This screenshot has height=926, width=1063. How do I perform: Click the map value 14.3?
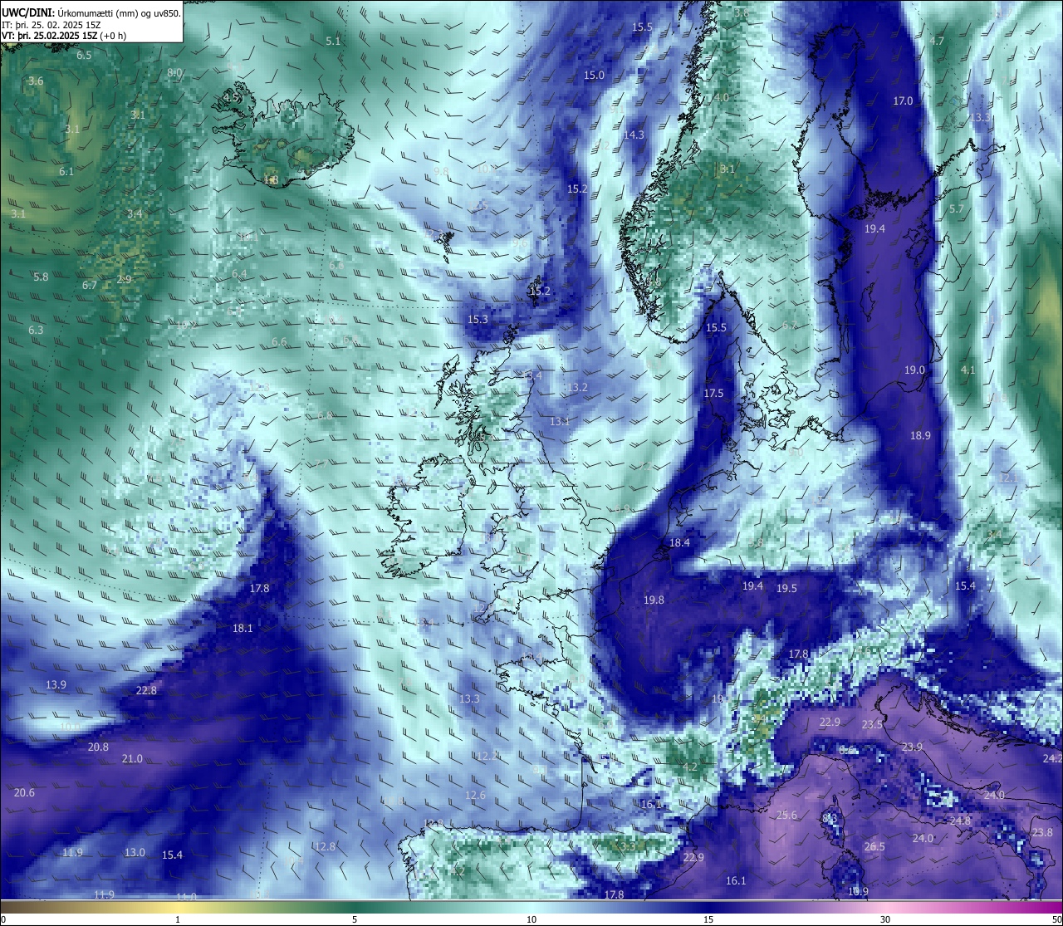click(634, 135)
